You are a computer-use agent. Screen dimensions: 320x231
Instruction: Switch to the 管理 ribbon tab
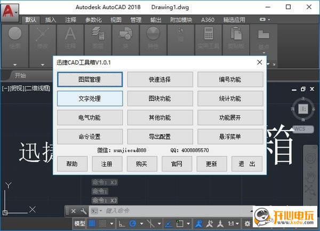click(x=135, y=20)
